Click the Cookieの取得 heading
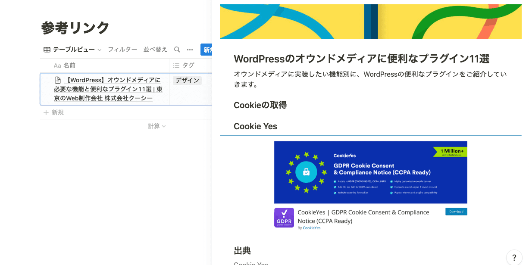The width and height of the screenshot is (529, 265). click(260, 105)
